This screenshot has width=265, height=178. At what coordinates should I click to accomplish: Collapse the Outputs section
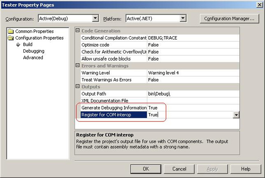(78, 86)
